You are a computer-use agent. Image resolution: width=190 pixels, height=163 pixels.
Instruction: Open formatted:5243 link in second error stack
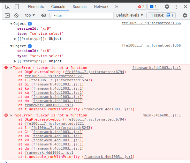(x=61, y=128)
